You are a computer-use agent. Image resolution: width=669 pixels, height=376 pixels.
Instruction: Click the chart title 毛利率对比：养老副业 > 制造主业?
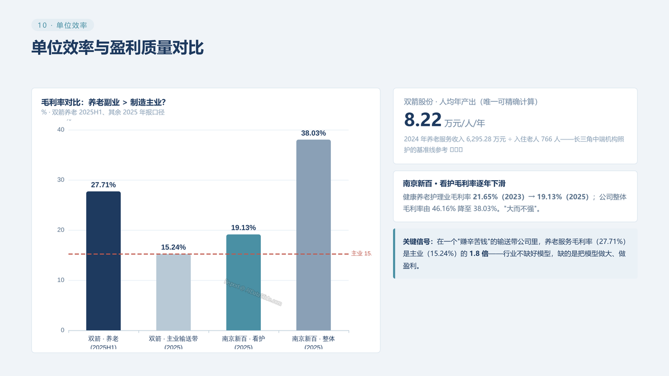(x=103, y=102)
